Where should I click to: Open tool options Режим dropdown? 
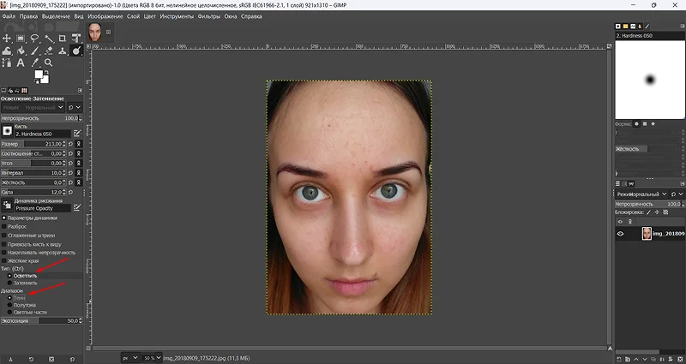coord(33,107)
